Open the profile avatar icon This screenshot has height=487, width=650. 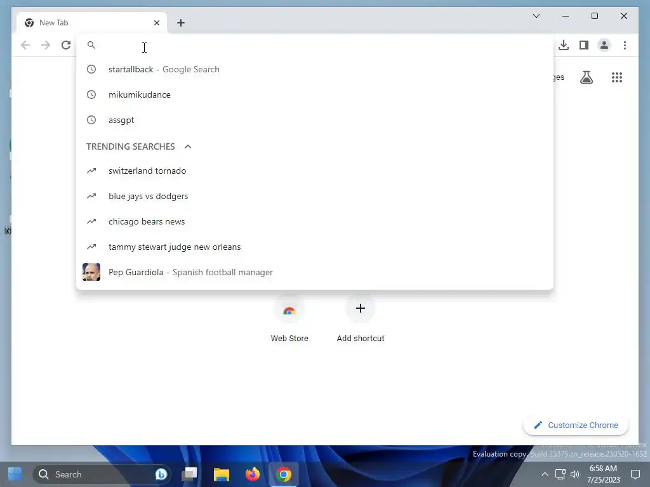click(604, 45)
